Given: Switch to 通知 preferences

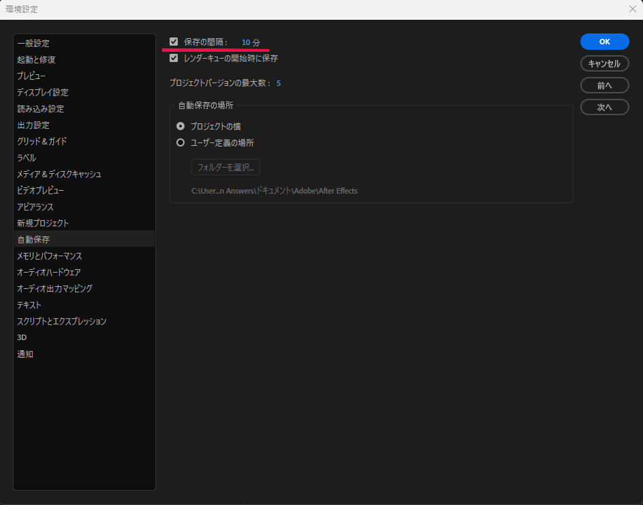Looking at the screenshot, I should pyautogui.click(x=25, y=354).
